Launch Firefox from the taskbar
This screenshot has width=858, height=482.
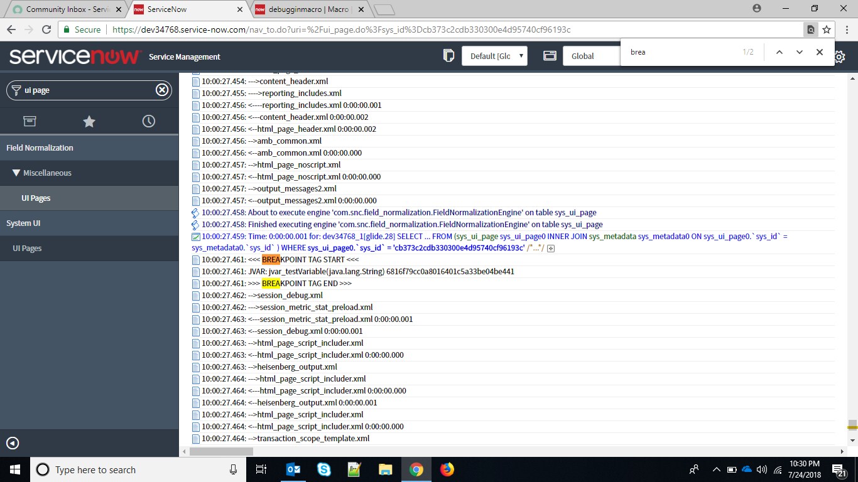pyautogui.click(x=447, y=469)
